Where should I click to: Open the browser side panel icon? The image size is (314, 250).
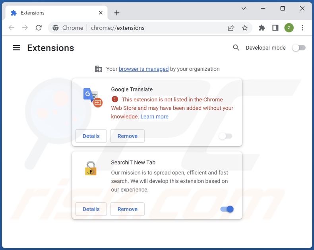(x=275, y=28)
